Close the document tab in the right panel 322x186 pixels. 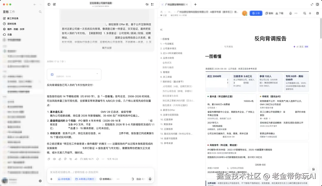[187, 4]
